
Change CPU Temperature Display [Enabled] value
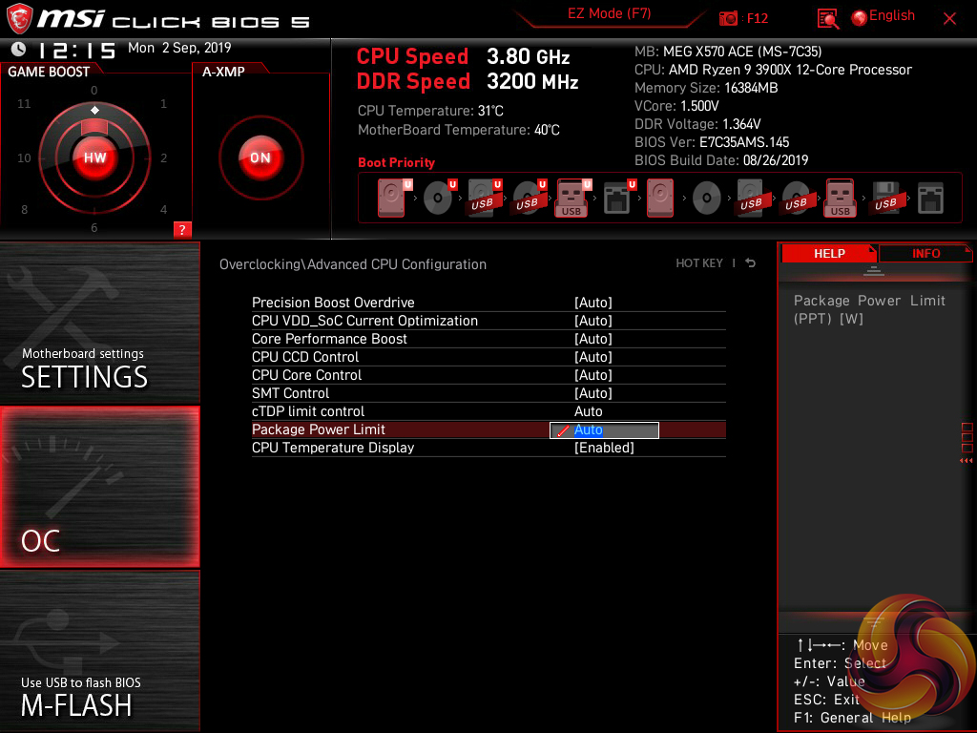pos(604,448)
